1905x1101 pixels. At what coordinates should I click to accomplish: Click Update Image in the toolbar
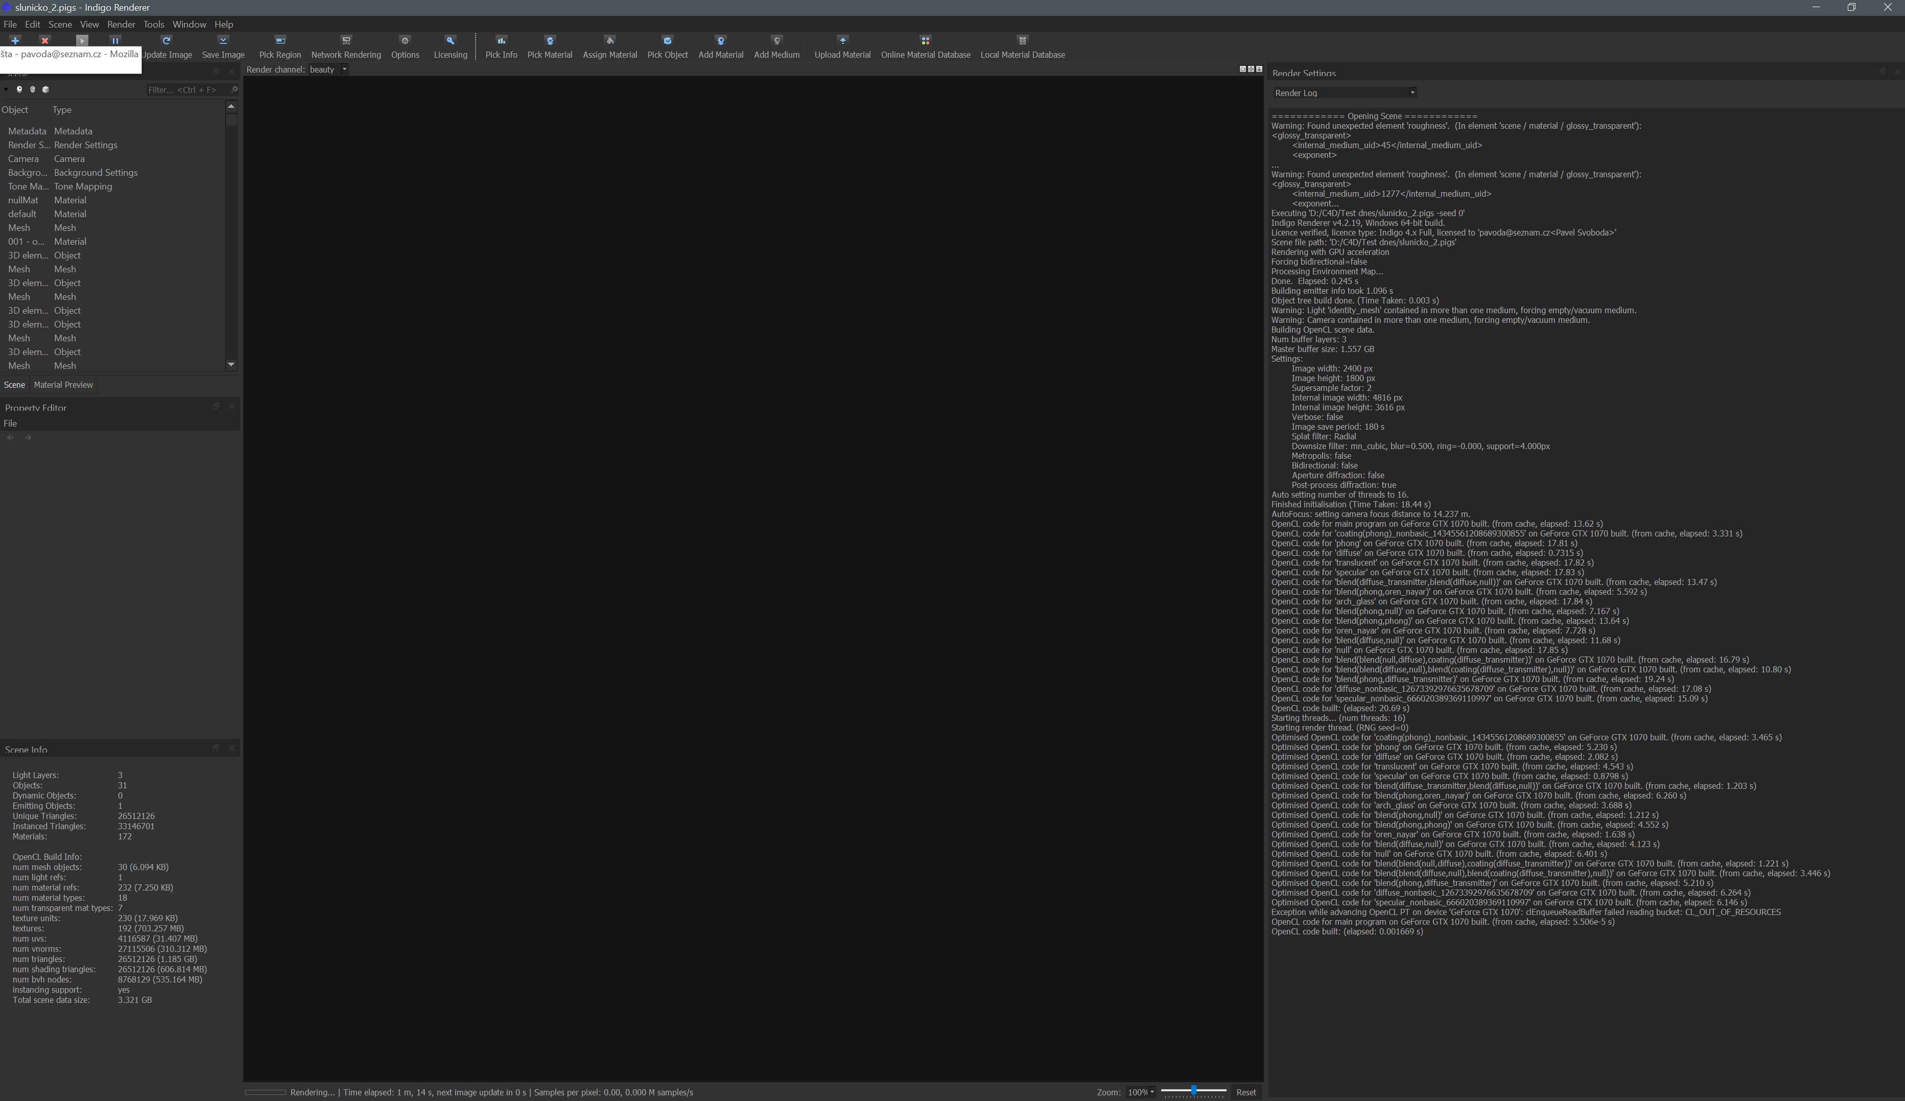coord(167,47)
